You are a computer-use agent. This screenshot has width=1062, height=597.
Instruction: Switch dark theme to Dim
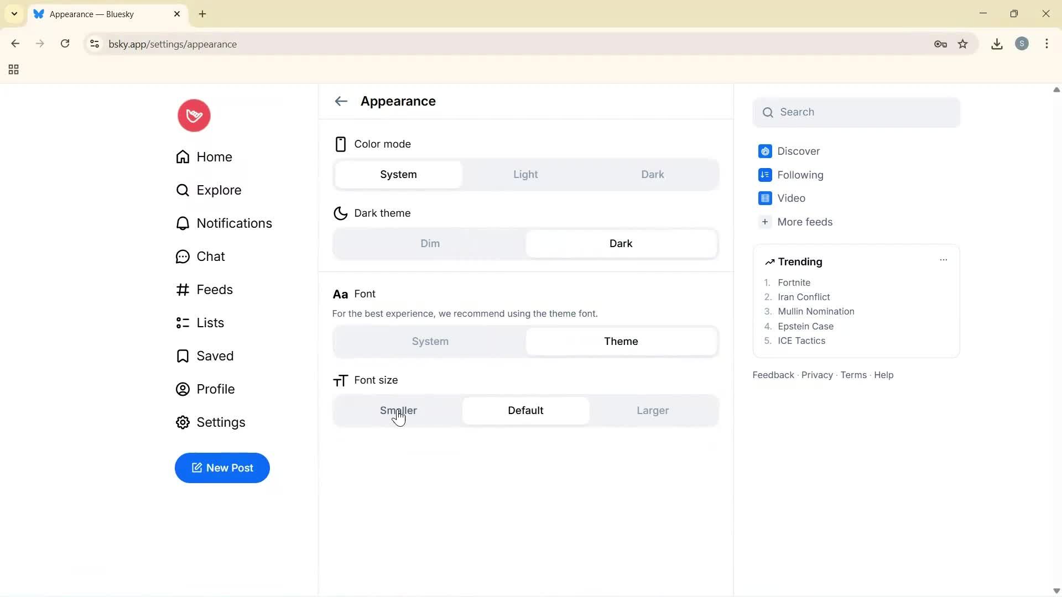click(430, 243)
